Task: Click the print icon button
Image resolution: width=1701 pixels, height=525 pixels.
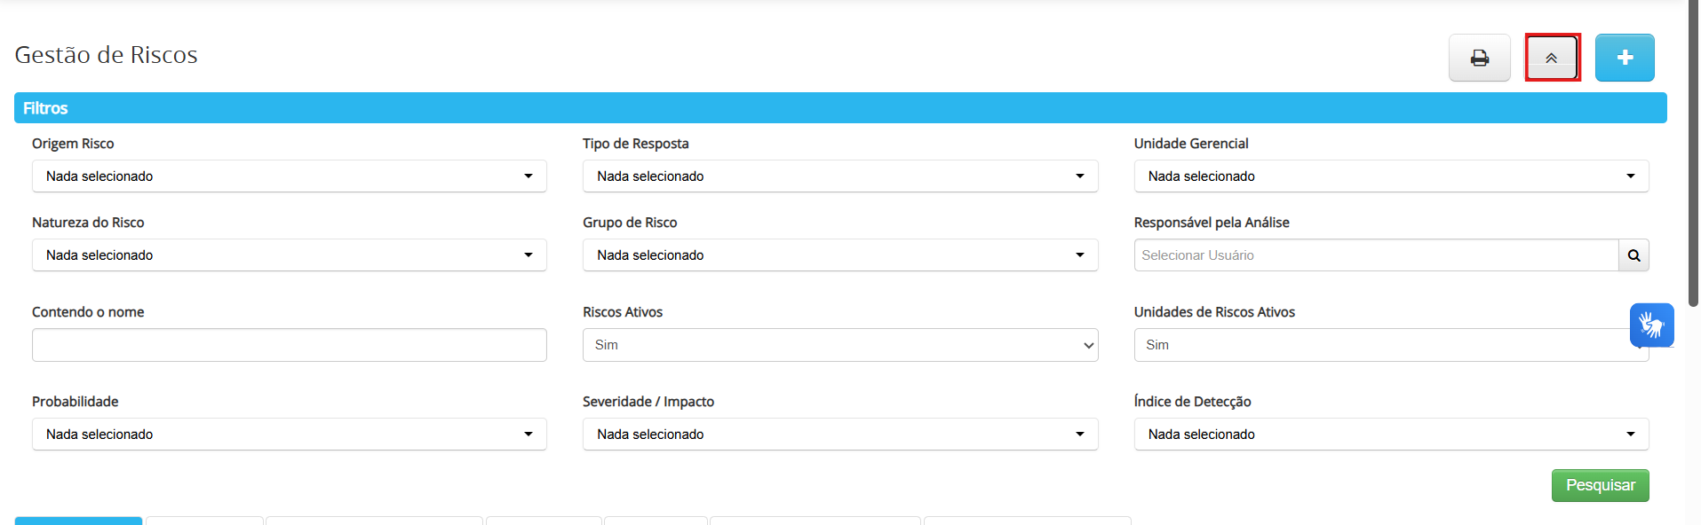Action: [x=1479, y=58]
